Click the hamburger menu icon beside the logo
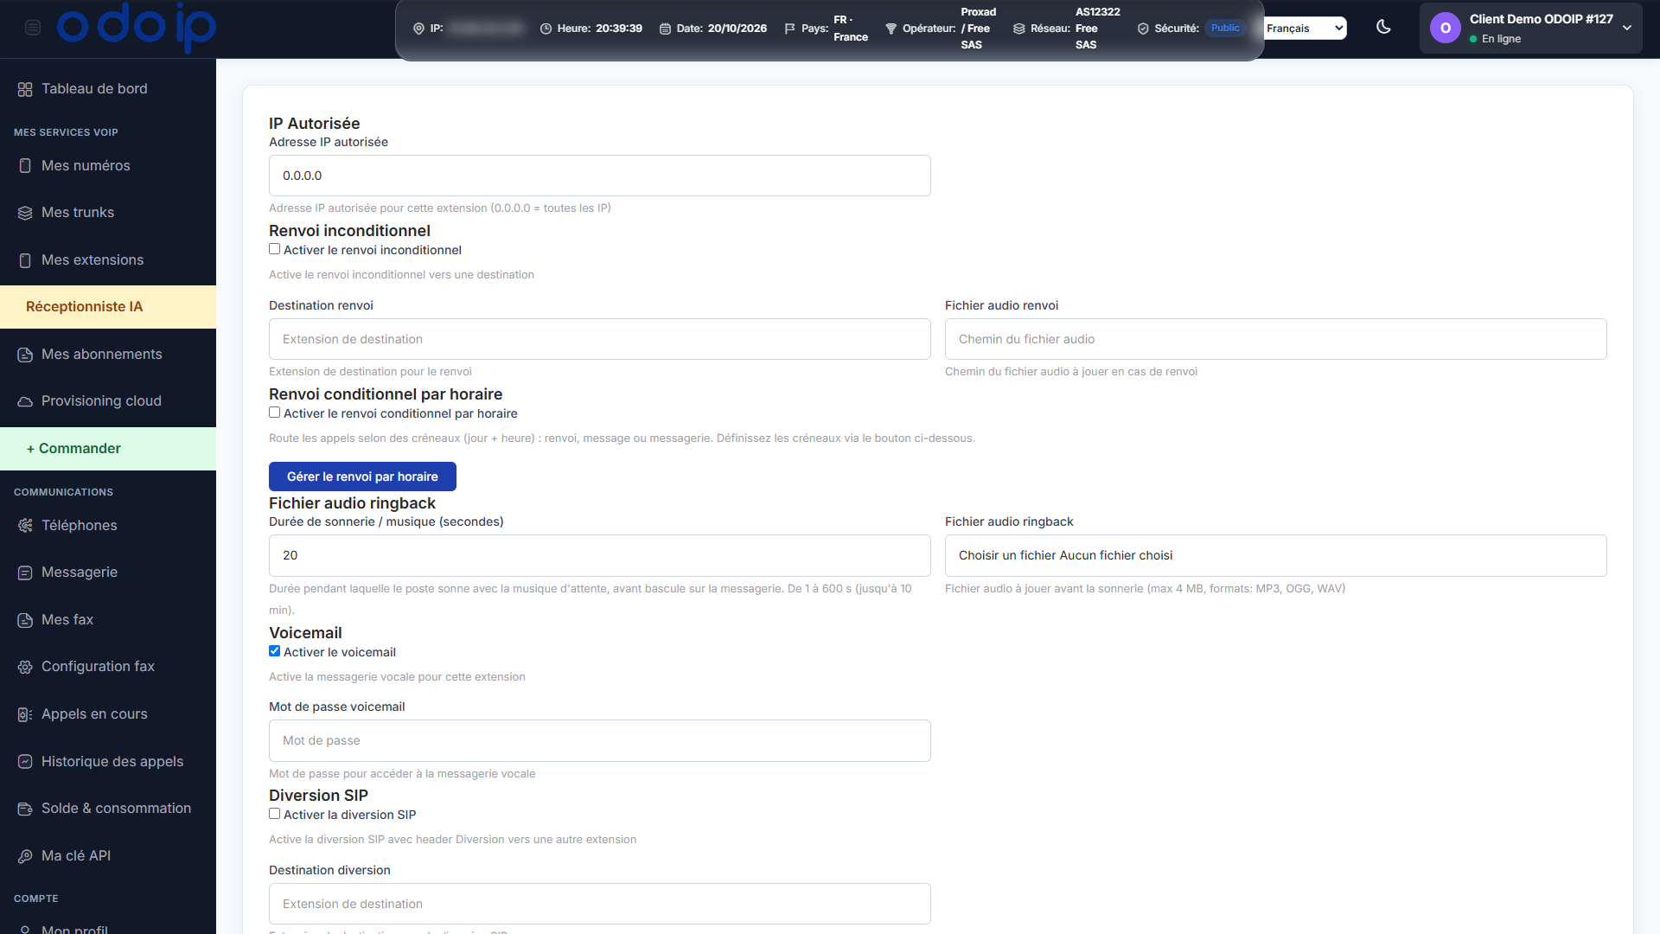Viewport: 1660px width, 934px height. (33, 28)
